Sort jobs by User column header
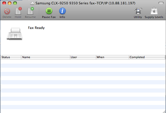166x113 pixels. point(83,57)
